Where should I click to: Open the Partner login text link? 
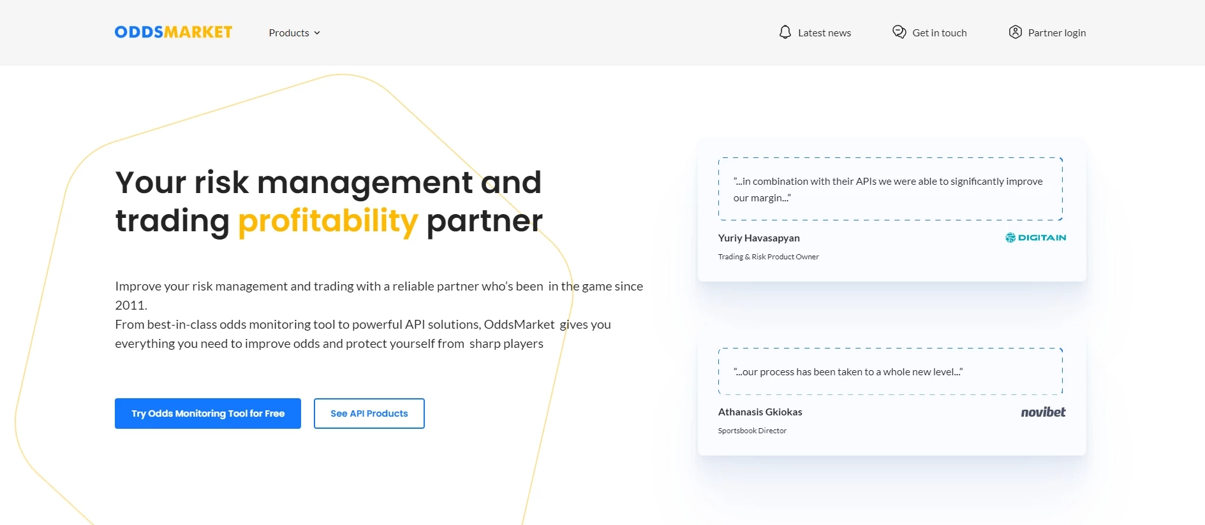(x=1056, y=33)
